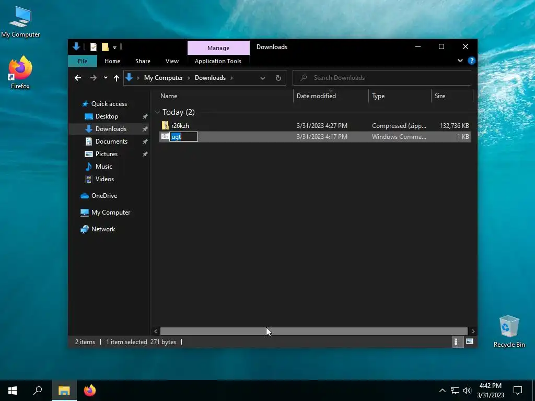Screen dimensions: 535x401
Task: Expand the chevron after My Computer breadcrumb
Action: 189,78
